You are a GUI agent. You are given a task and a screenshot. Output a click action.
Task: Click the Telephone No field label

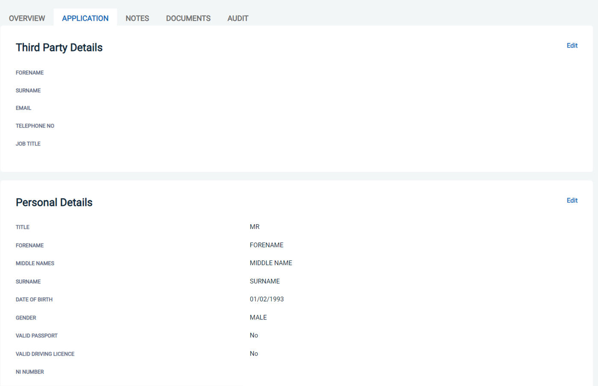tap(35, 126)
